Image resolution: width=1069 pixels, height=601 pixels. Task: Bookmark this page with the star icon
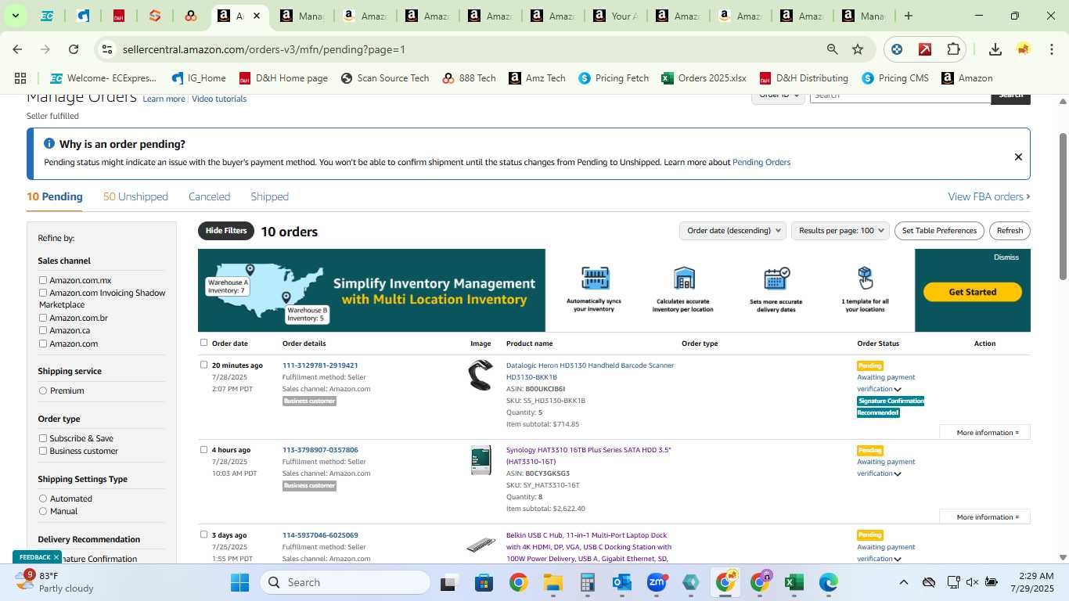858,49
